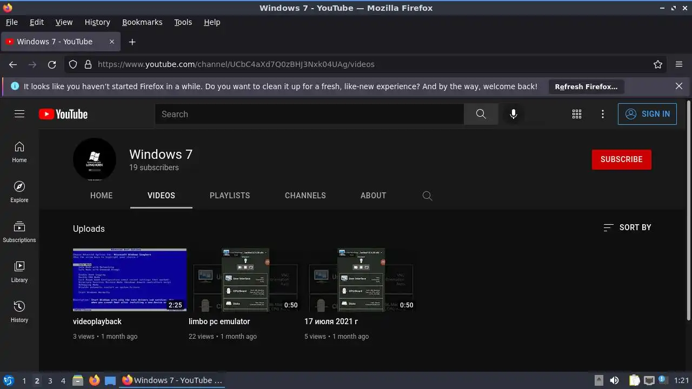Screen dimensions: 692x389
Task: Click the 17 июля 2021 г thumbnail
Action: 361,280
